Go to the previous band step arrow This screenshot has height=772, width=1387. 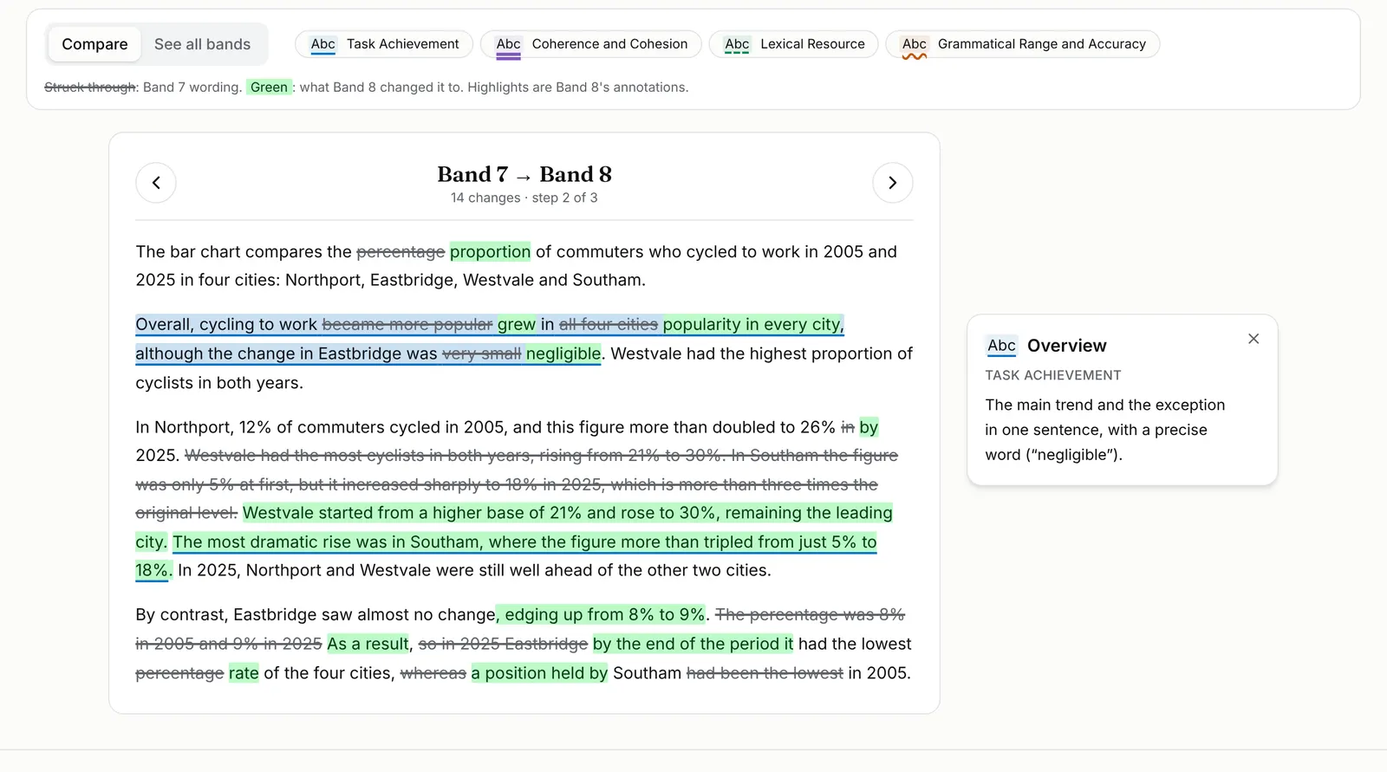[x=156, y=183]
